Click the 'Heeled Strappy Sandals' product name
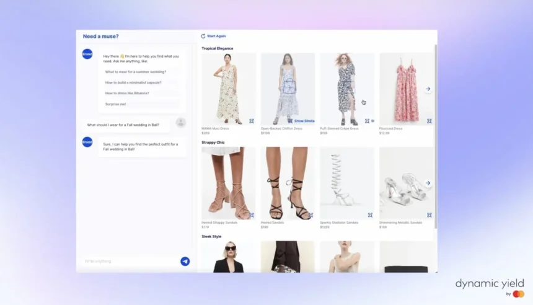The width and height of the screenshot is (533, 305). [x=219, y=223]
